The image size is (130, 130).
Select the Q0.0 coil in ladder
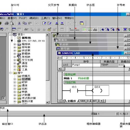[x=97, y=90]
